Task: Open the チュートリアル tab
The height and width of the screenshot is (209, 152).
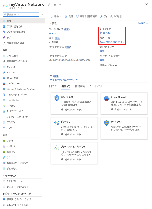Action: [x=96, y=86]
